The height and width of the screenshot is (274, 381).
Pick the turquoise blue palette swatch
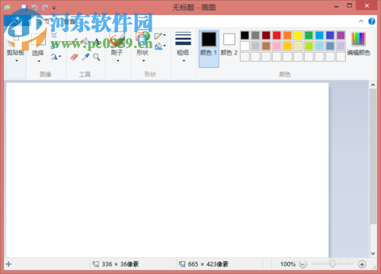(x=319, y=35)
